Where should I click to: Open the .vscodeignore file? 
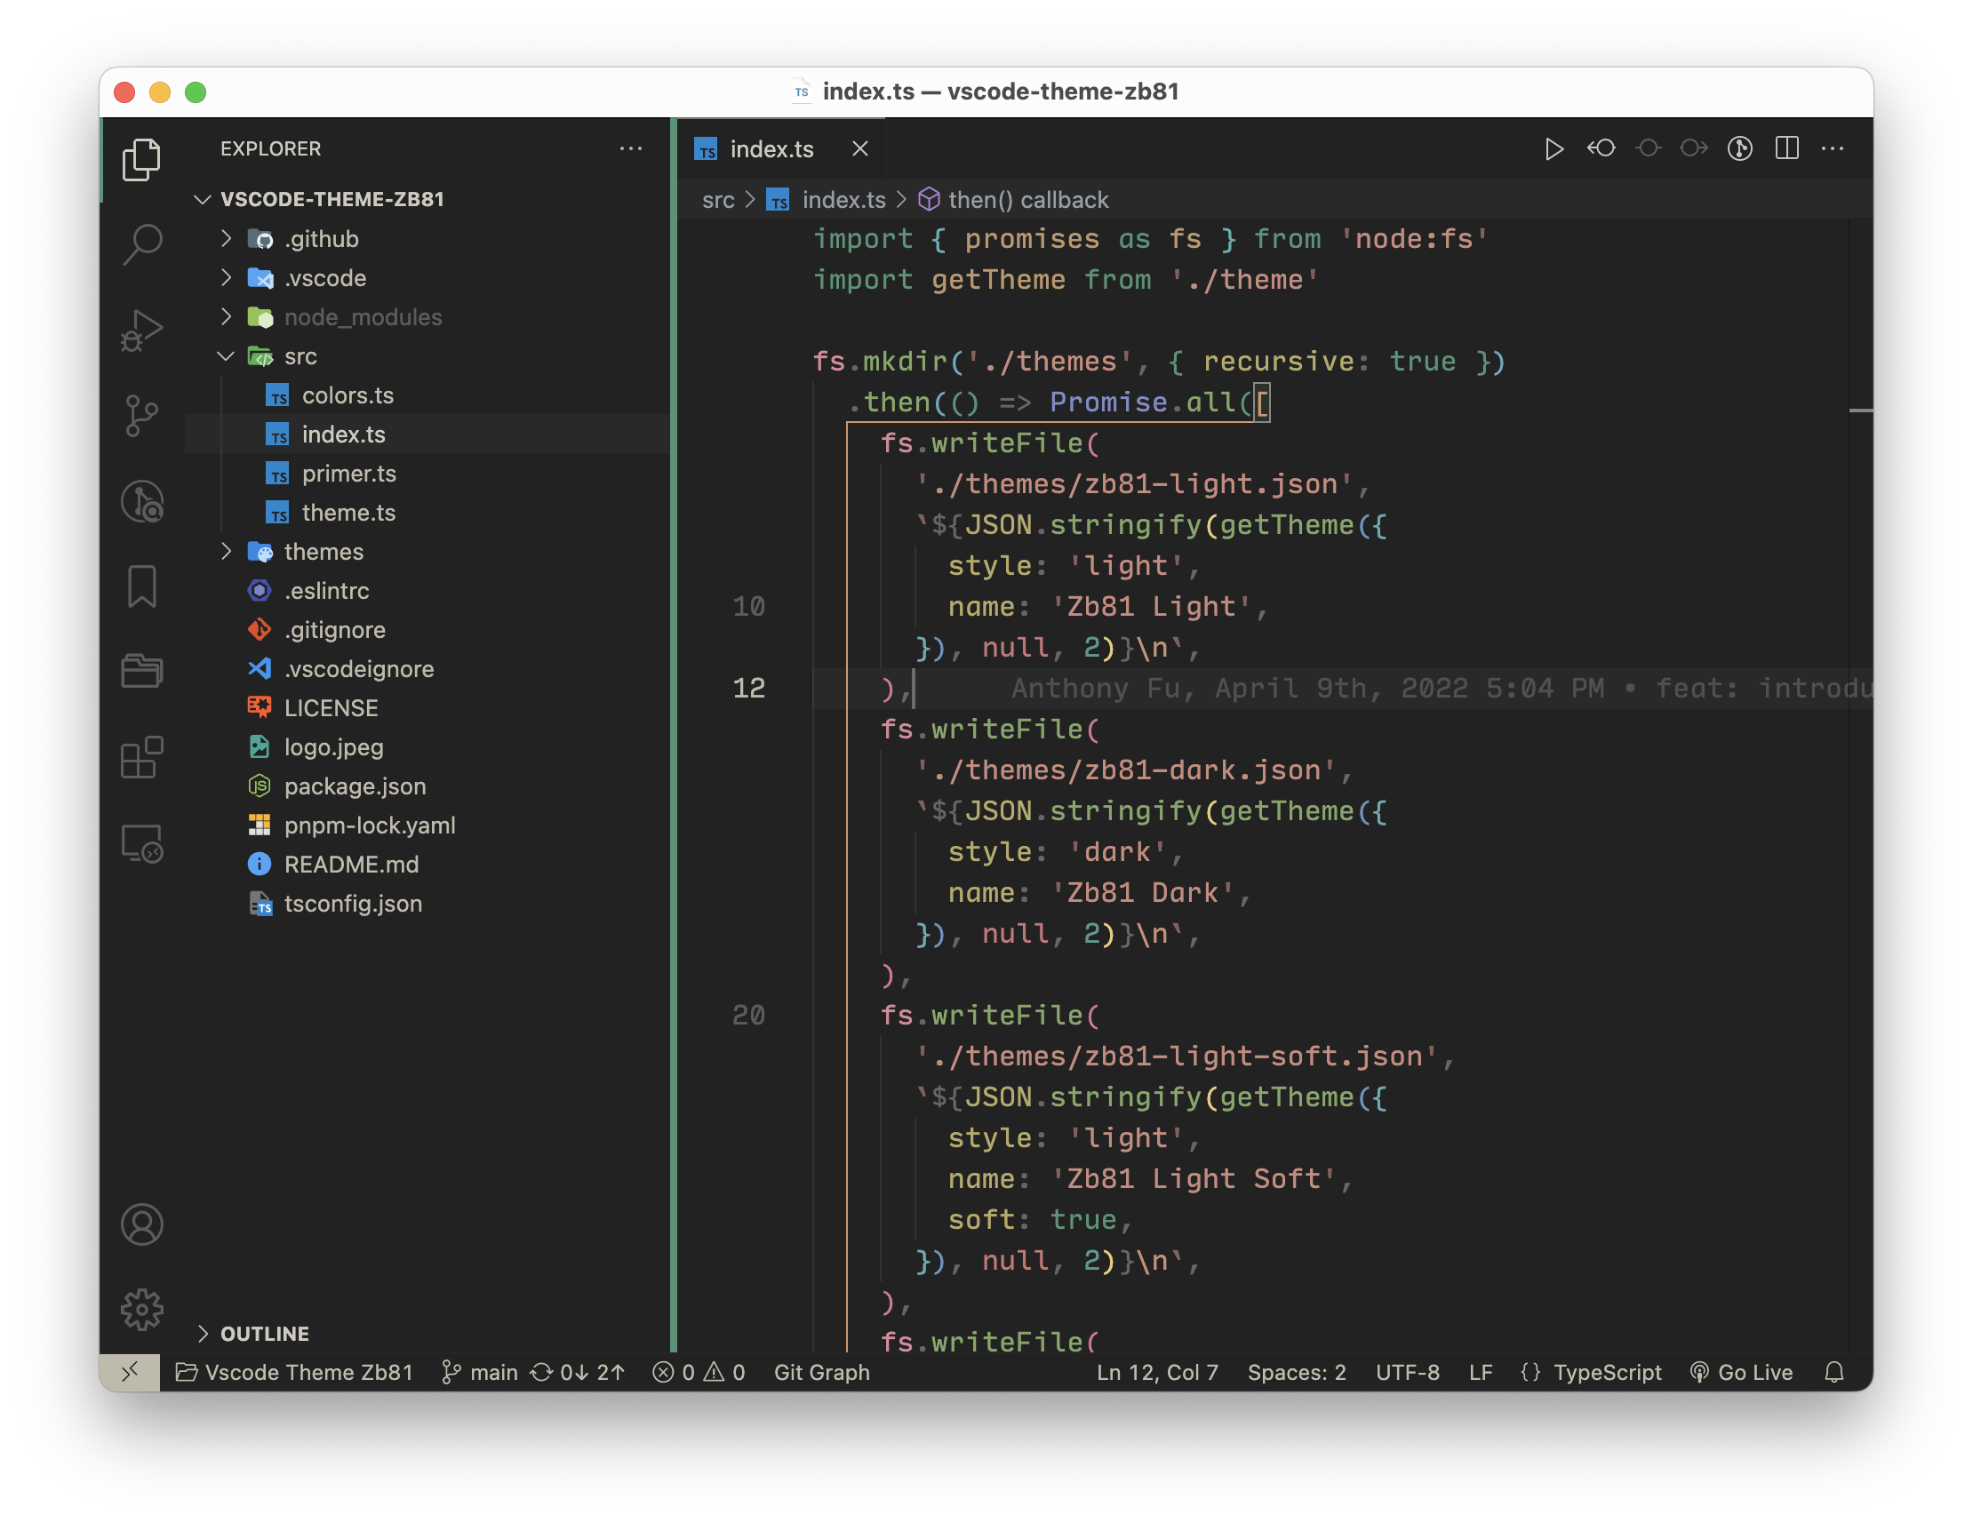point(427,669)
